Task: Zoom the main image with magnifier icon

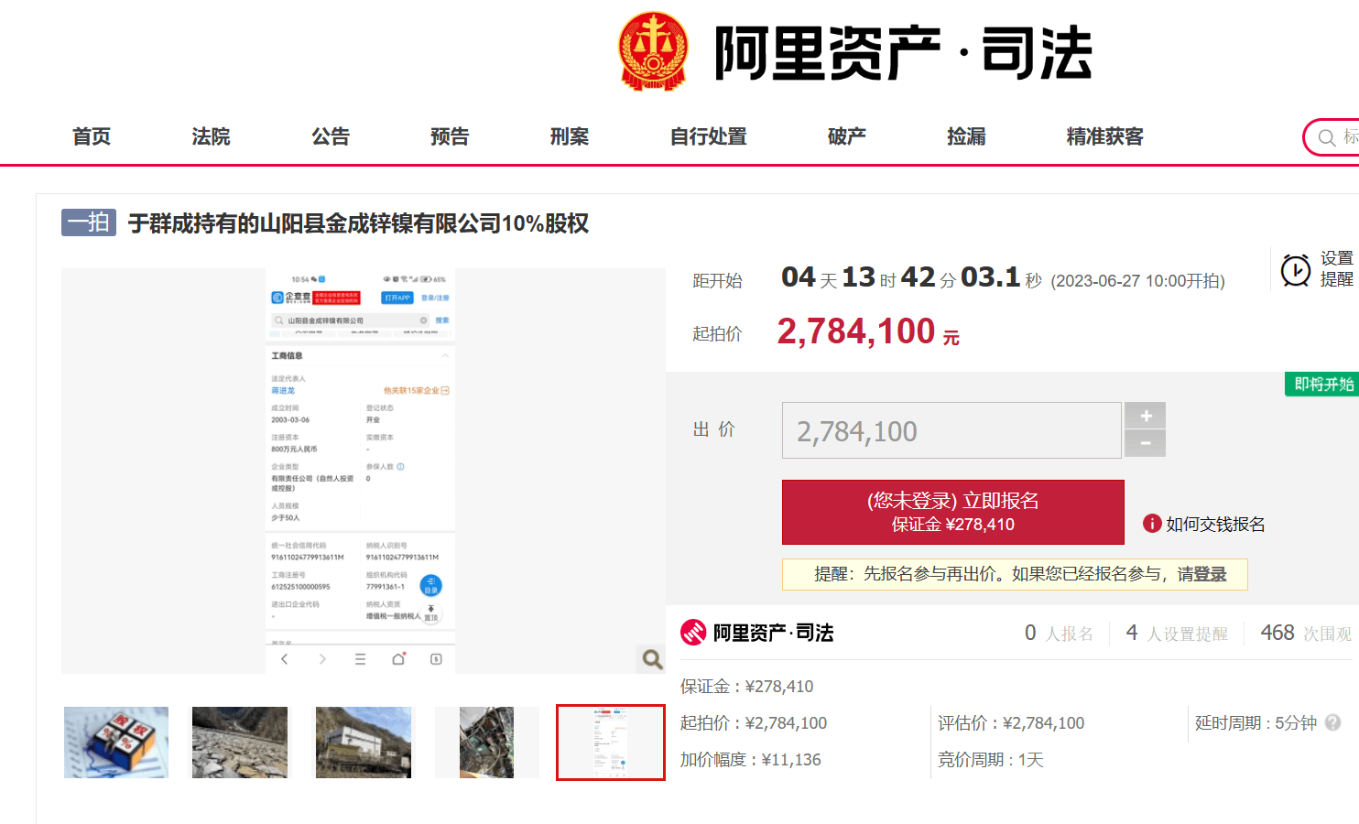Action: pos(652,659)
